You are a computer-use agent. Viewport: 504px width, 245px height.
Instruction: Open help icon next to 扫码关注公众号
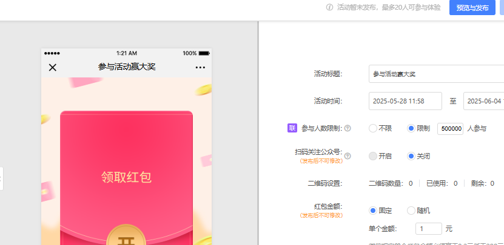[348, 156]
